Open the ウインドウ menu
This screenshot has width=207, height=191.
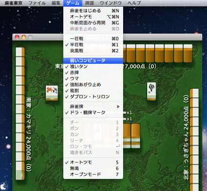pyautogui.click(x=111, y=3)
